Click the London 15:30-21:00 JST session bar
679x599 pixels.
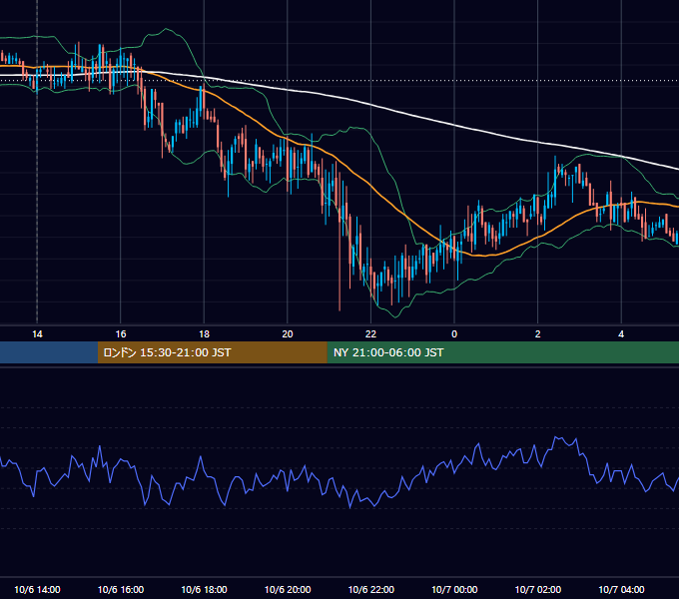tap(212, 352)
